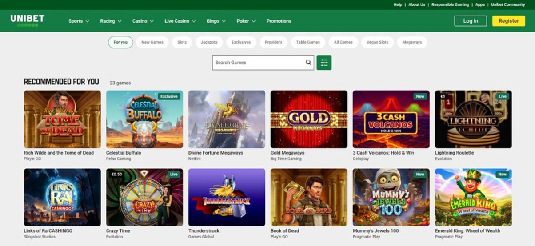Expand the Casino dropdown menu
The width and height of the screenshot is (535, 246).
[143, 21]
